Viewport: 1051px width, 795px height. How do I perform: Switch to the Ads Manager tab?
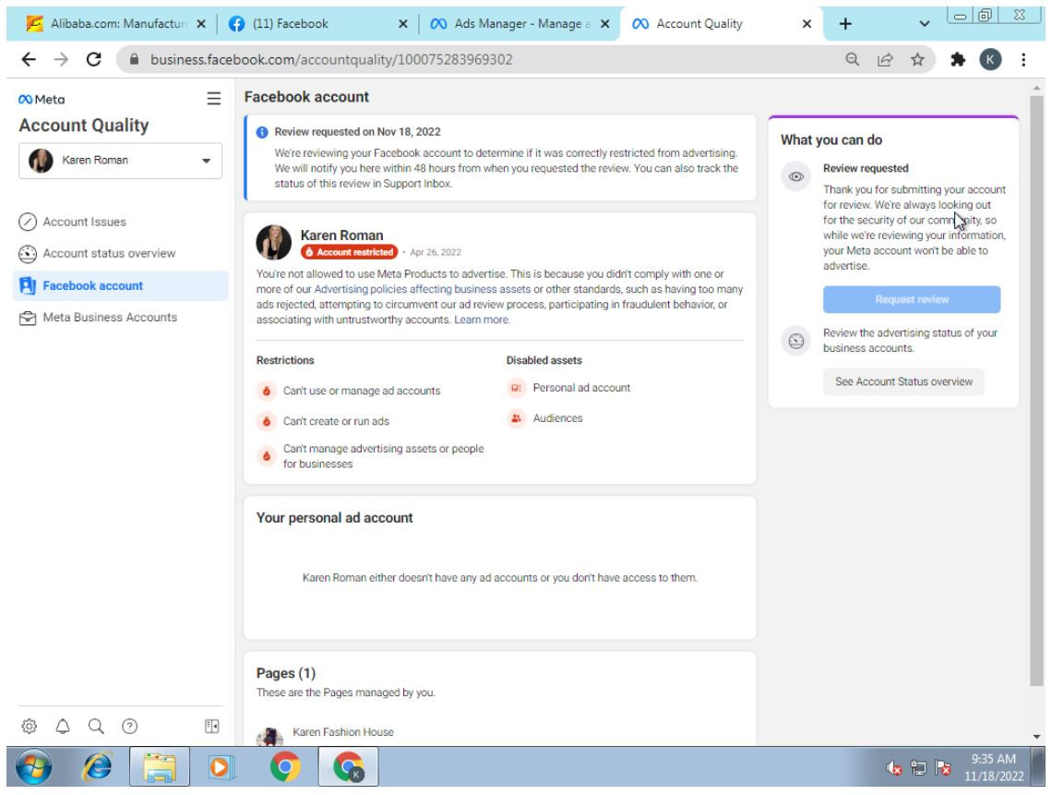click(x=520, y=23)
